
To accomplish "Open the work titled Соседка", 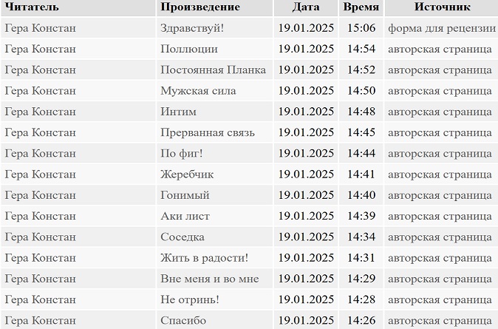I will [x=183, y=237].
